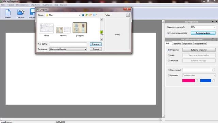Toggle Интерполяция слоёв checkbox
The height and width of the screenshot is (123, 218).
tap(168, 33)
